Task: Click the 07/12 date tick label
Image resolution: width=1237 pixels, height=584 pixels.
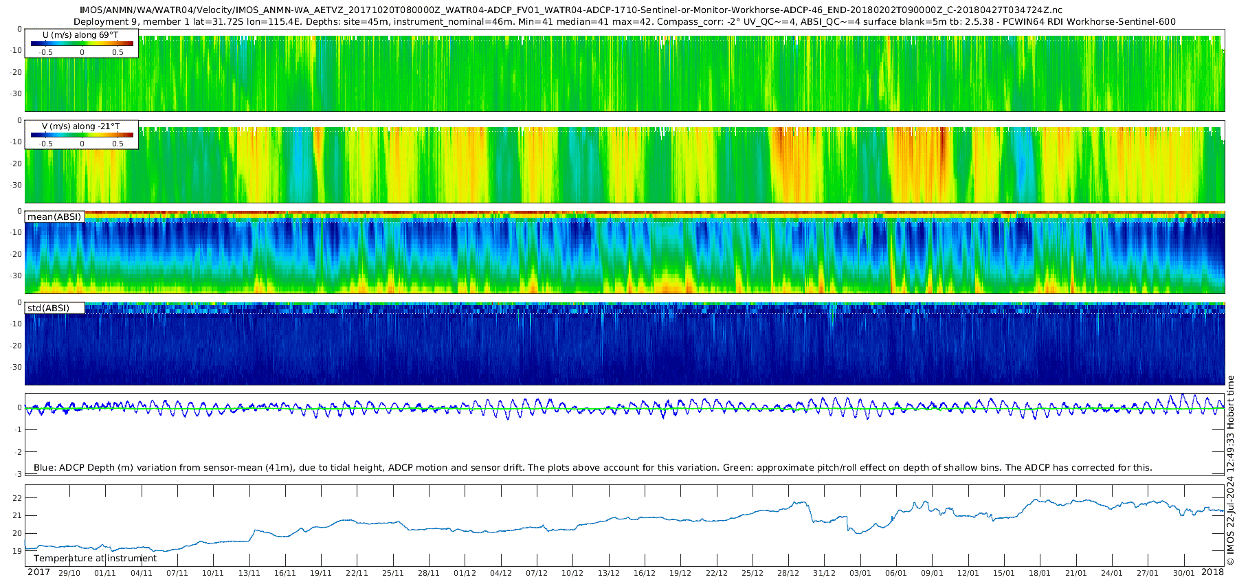Action: (x=537, y=573)
